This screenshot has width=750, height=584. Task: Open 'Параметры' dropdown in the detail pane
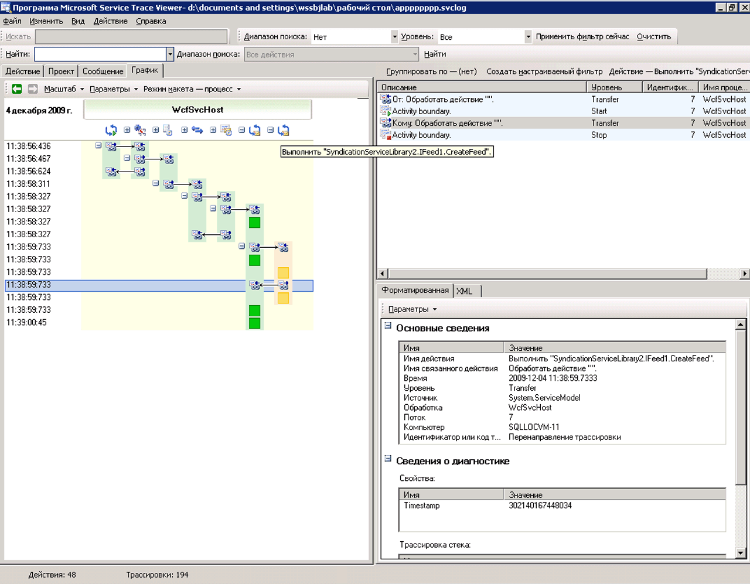point(412,309)
